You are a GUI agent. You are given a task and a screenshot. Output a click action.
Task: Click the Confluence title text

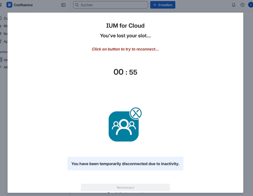coord(23,5)
